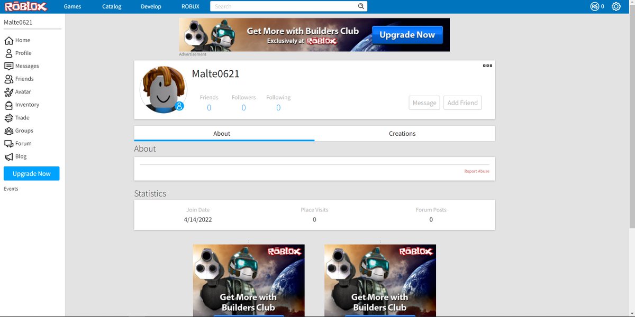Click inside the search input field
Image resolution: width=635 pixels, height=317 pixels.
(283, 6)
